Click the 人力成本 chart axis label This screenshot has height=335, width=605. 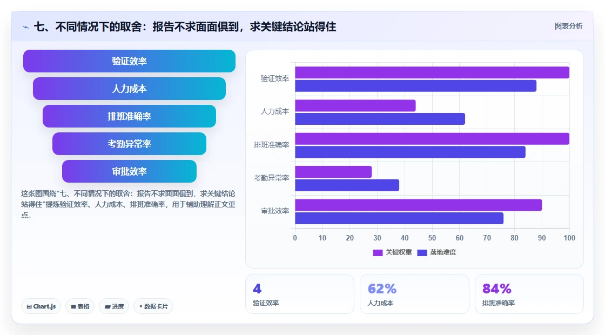tap(275, 111)
